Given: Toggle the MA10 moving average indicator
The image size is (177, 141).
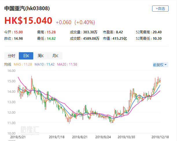Looking at the screenshot, I should coord(45,64).
